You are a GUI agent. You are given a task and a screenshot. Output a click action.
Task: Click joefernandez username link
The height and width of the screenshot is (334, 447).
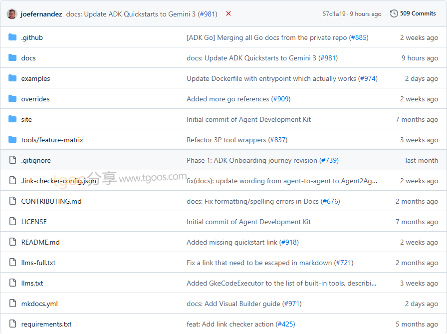tap(41, 14)
